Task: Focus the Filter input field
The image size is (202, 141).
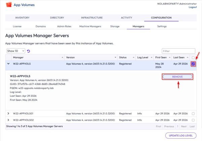Action: [178, 51]
